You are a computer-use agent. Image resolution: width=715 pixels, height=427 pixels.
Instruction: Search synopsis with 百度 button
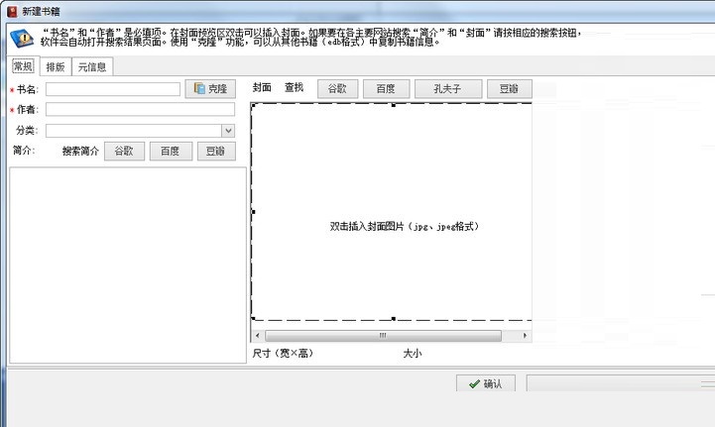point(171,152)
